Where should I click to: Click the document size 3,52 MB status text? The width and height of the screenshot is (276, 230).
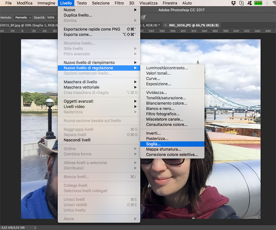(x=13, y=228)
